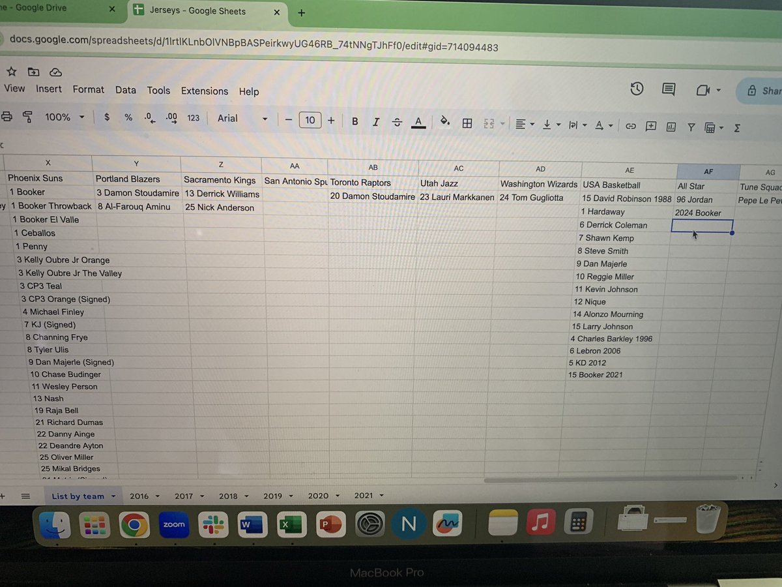This screenshot has height=587, width=782.
Task: Click the insert chart icon
Action: (671, 127)
